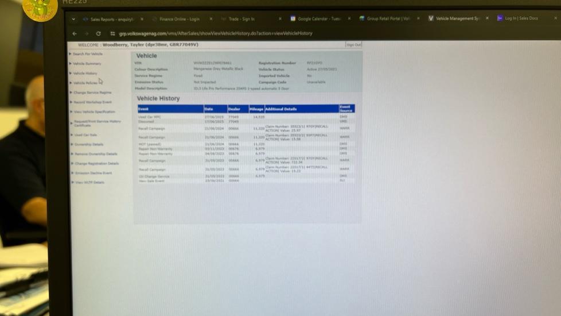Select the MOT (passed) event row
This screenshot has width=561, height=316.
tap(246, 144)
